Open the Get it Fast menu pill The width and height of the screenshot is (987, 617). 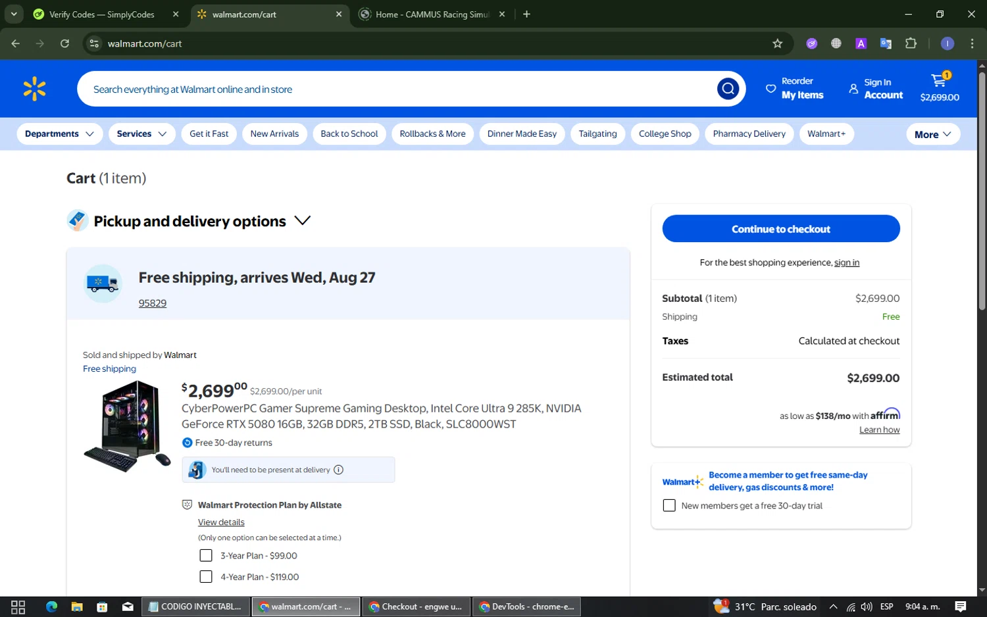click(x=209, y=134)
